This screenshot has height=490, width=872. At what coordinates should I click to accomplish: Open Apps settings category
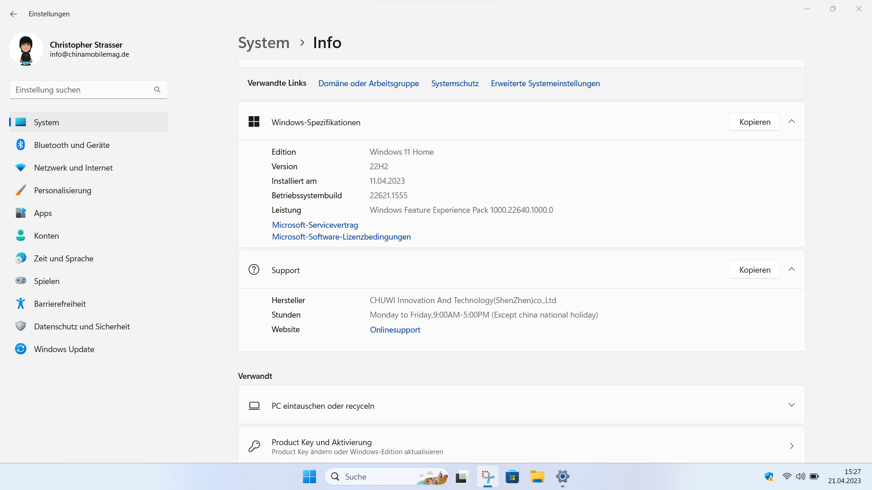coord(89,213)
